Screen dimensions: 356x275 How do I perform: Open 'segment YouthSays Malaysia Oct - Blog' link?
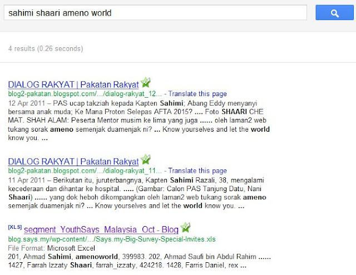(101, 229)
